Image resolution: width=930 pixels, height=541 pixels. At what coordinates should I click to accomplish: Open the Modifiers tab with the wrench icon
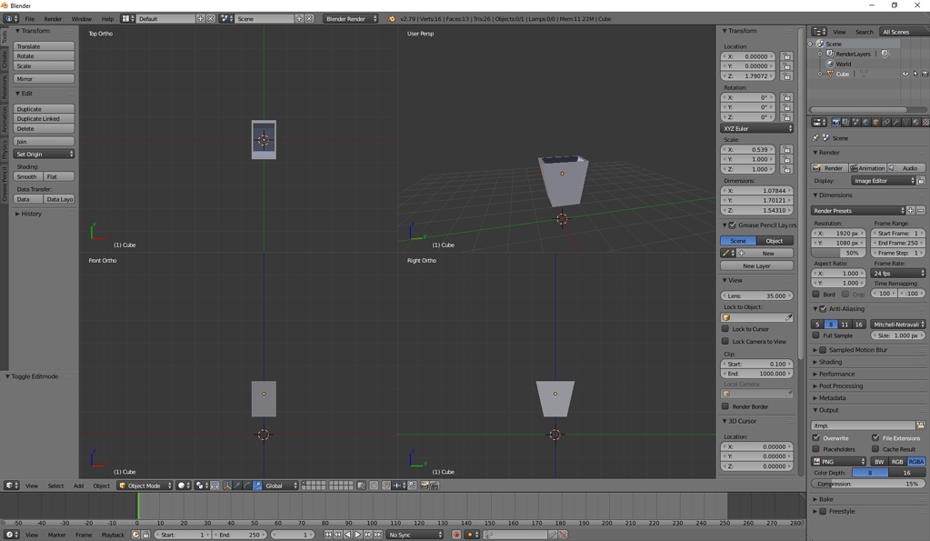895,121
